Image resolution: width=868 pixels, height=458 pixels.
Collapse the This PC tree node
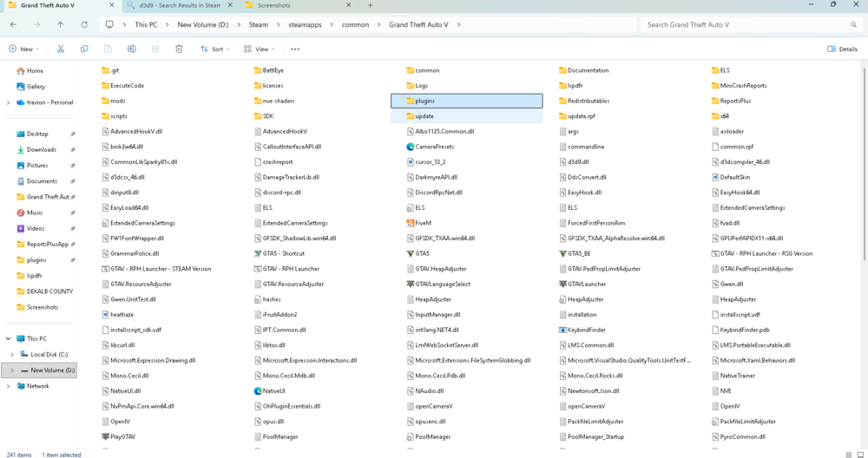(8, 338)
